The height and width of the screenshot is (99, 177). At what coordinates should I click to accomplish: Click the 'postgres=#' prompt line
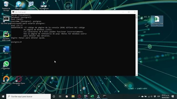(x=16, y=42)
